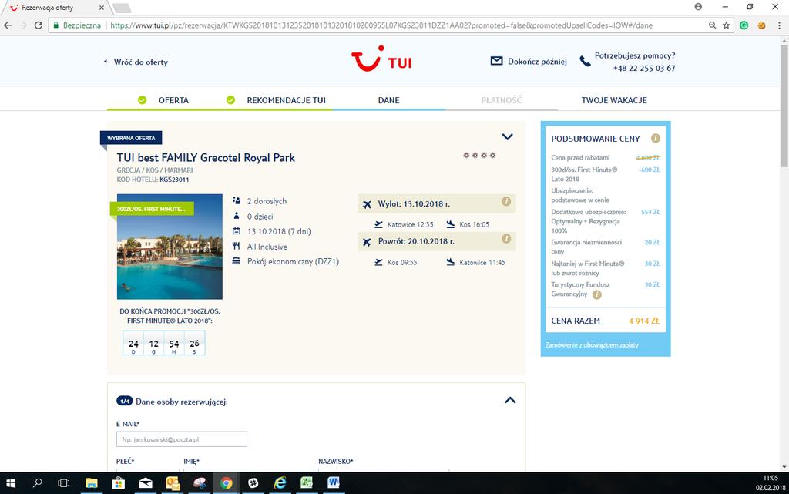The image size is (789, 494).
Task: Click phone number +48 22 255 03 67
Action: pos(644,69)
